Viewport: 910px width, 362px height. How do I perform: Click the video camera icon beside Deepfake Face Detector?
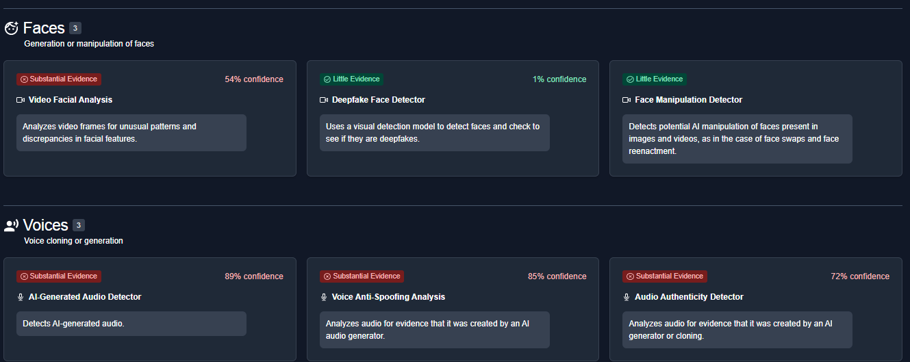pyautogui.click(x=324, y=100)
